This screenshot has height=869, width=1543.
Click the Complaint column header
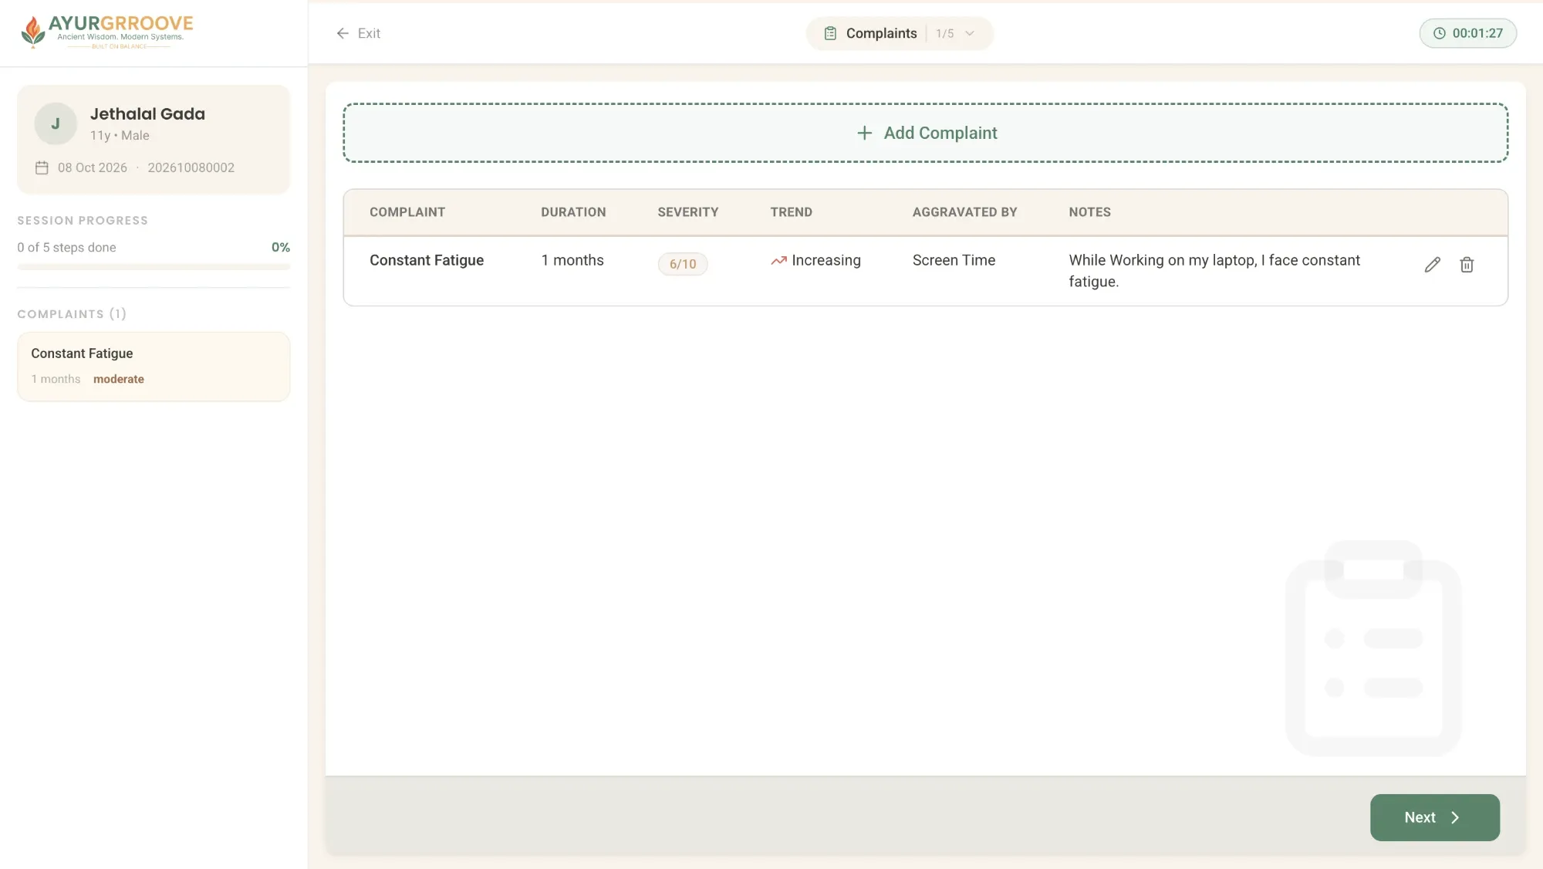coord(407,212)
